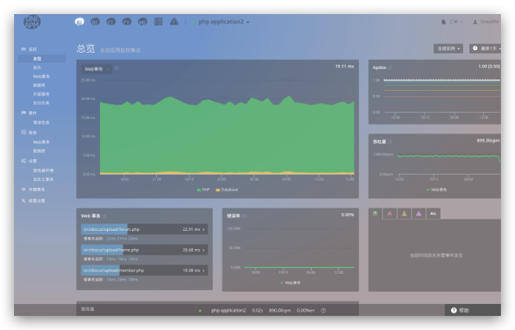Click the table icon beside 报表
The height and width of the screenshot is (330, 515).
(24, 133)
